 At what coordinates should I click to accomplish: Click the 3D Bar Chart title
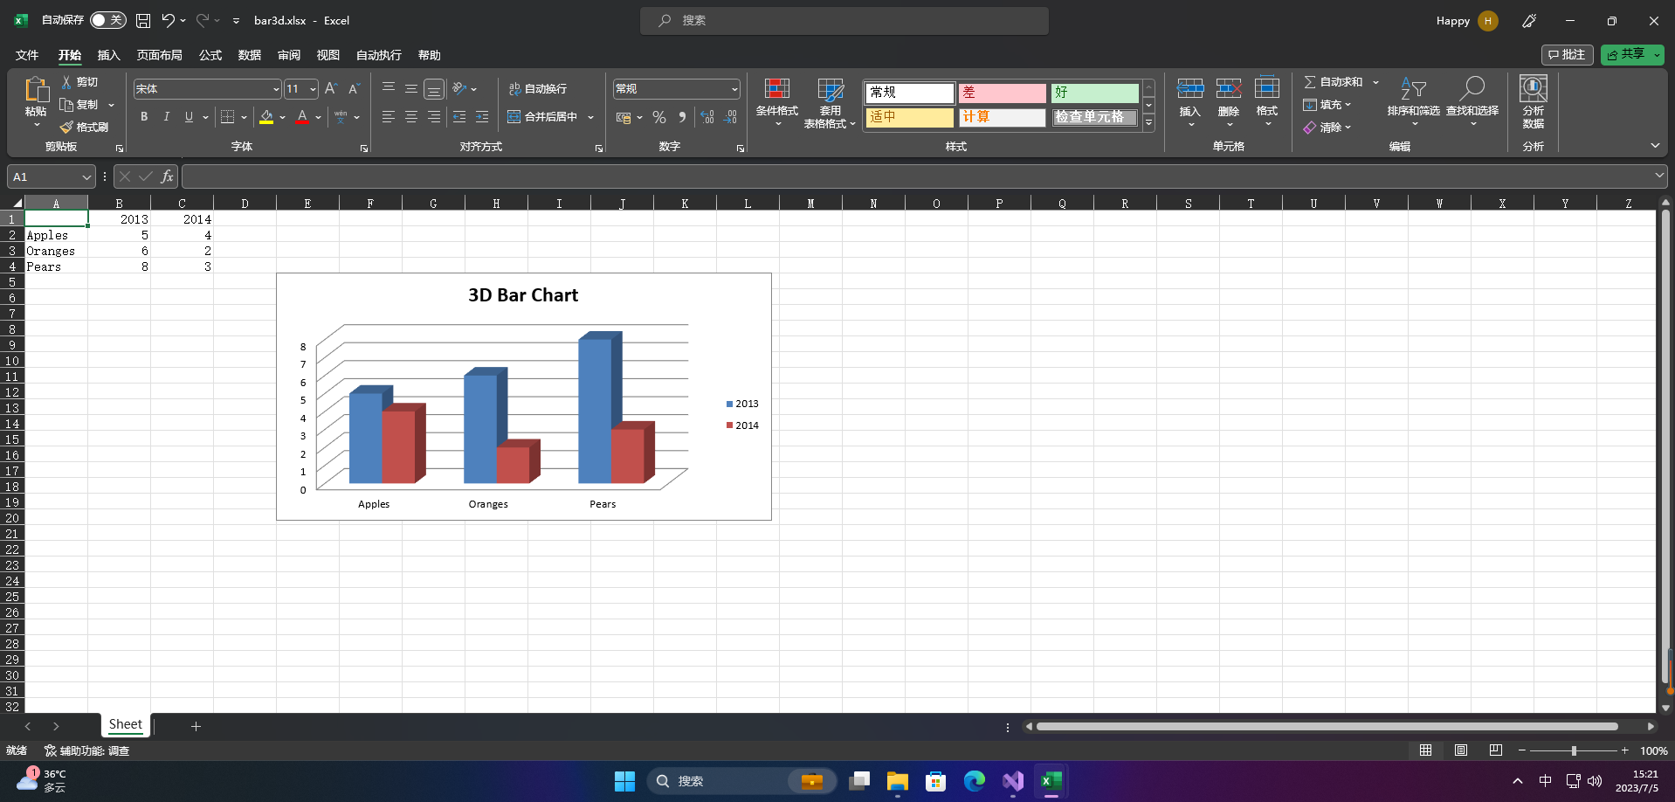pyautogui.click(x=523, y=295)
